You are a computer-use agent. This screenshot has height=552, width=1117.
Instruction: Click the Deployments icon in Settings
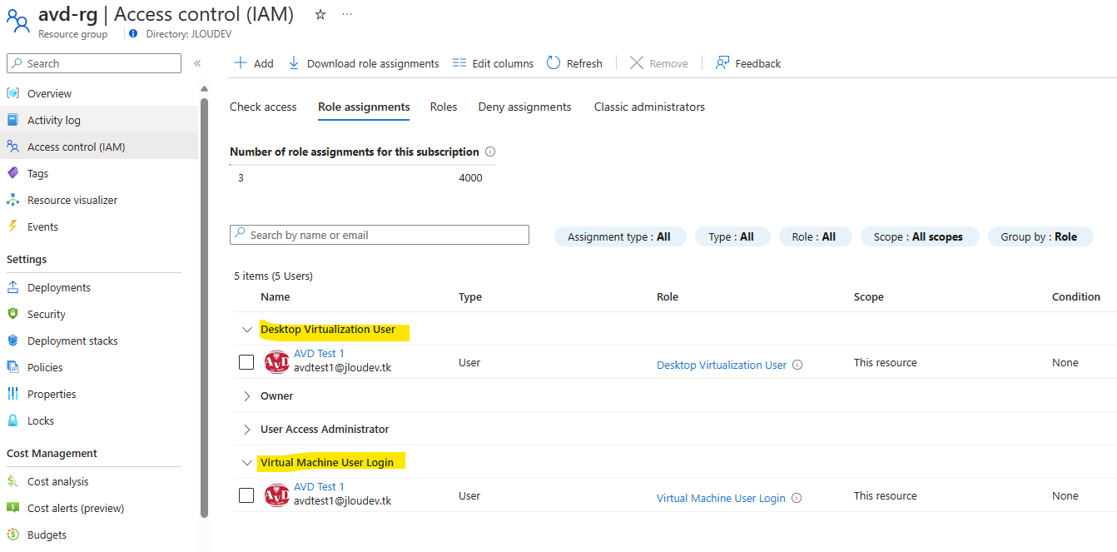coord(12,287)
